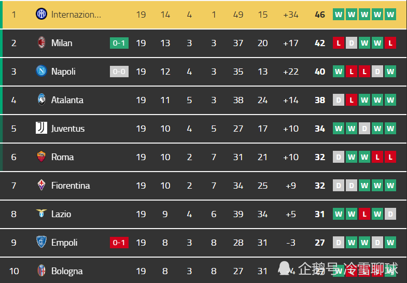Screen dimensions: 407x283
Task: Click the Empoli club crest
Action: pos(41,242)
